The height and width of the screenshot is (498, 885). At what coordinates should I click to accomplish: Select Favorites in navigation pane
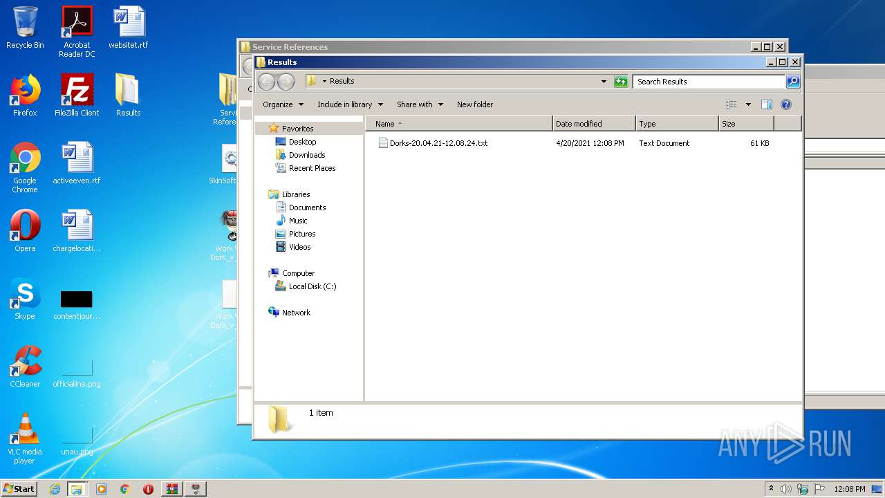[x=297, y=129]
